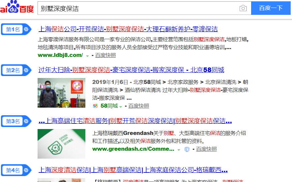Open result 上海高端住宅清洁服务 title link

(135, 121)
